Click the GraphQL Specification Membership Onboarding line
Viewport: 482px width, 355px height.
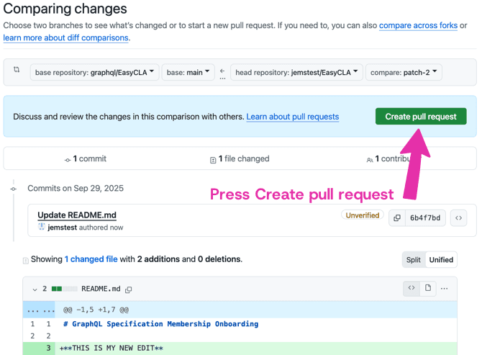pyautogui.click(x=160, y=324)
